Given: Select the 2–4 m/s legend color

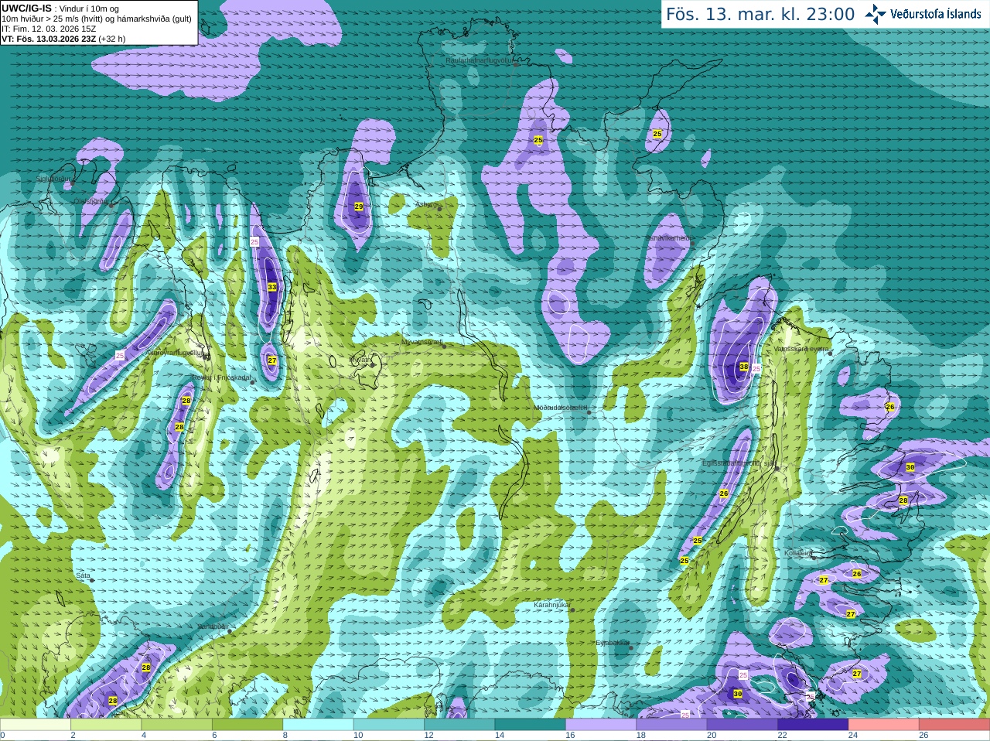Looking at the screenshot, I should [106, 725].
